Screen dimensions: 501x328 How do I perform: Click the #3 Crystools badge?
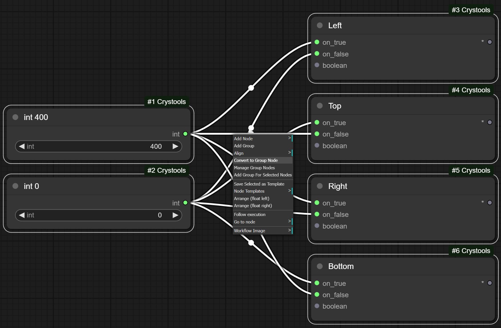tap(471, 10)
